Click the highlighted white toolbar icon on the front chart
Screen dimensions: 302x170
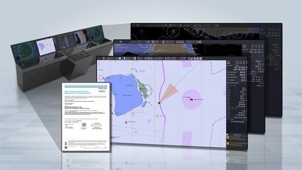tap(134, 58)
